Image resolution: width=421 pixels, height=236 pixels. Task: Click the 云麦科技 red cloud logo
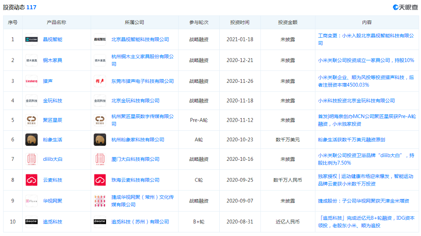click(32, 180)
